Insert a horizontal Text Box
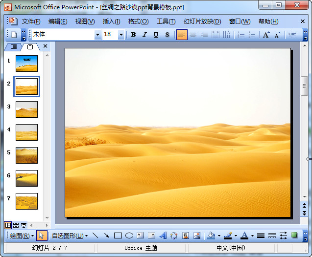Screen dimensions: 312x257 click(x=140, y=236)
